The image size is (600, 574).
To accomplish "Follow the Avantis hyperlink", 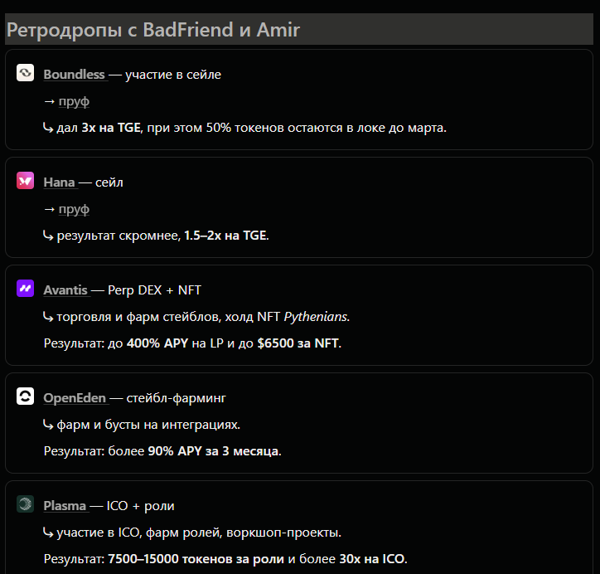I will coord(65,289).
